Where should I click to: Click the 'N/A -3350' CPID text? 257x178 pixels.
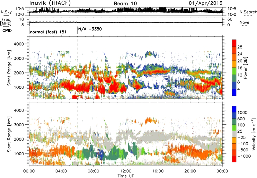pyautogui.click(x=90, y=29)
